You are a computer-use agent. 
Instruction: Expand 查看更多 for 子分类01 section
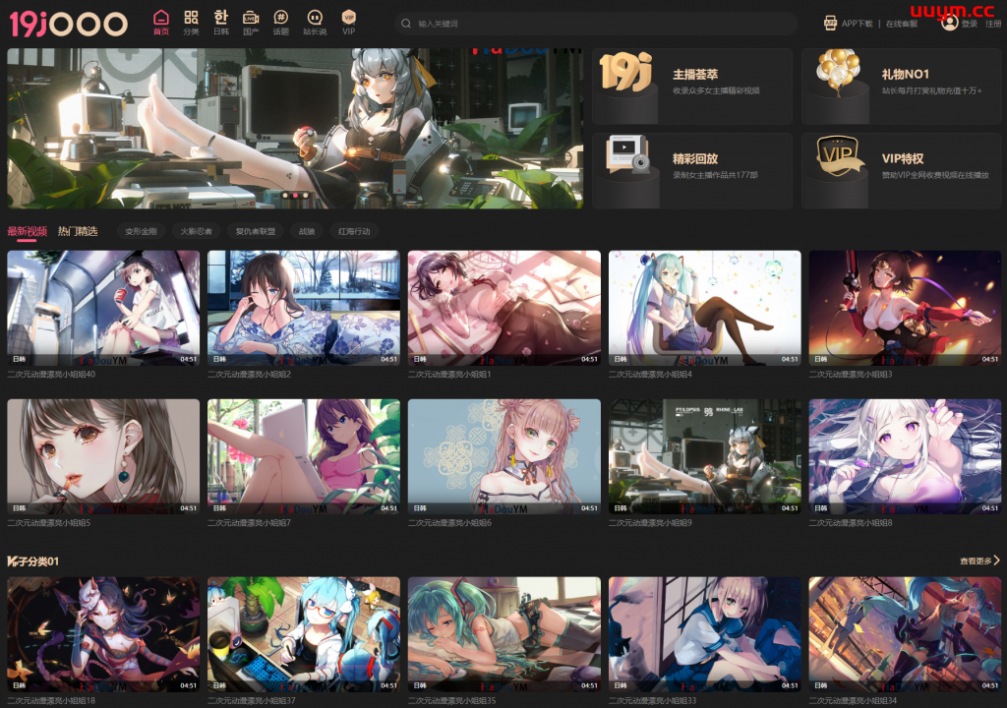coord(979,560)
